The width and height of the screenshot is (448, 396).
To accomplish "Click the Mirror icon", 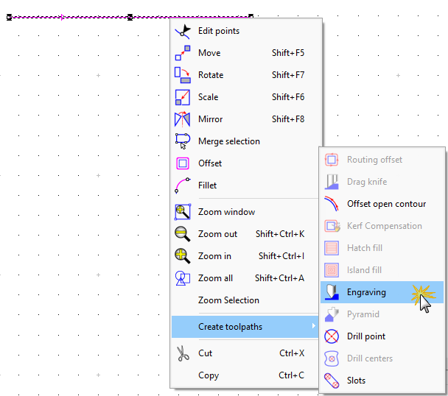I will 182,119.
